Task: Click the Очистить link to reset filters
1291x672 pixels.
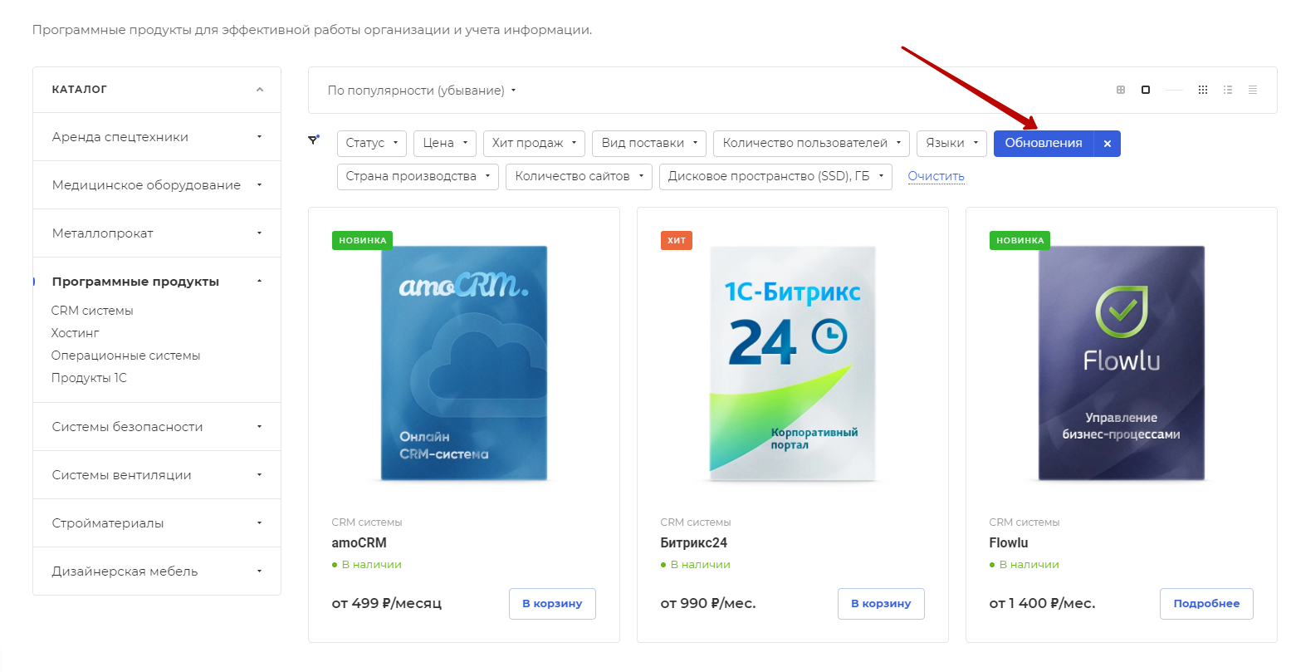Action: pos(936,176)
